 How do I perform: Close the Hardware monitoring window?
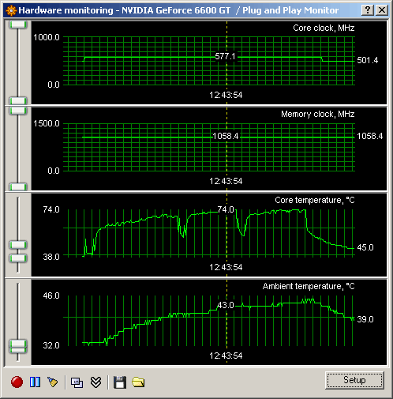coord(382,10)
